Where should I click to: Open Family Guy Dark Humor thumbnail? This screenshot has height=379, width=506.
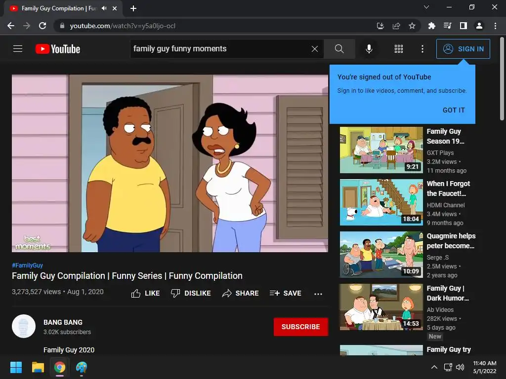coord(381,307)
